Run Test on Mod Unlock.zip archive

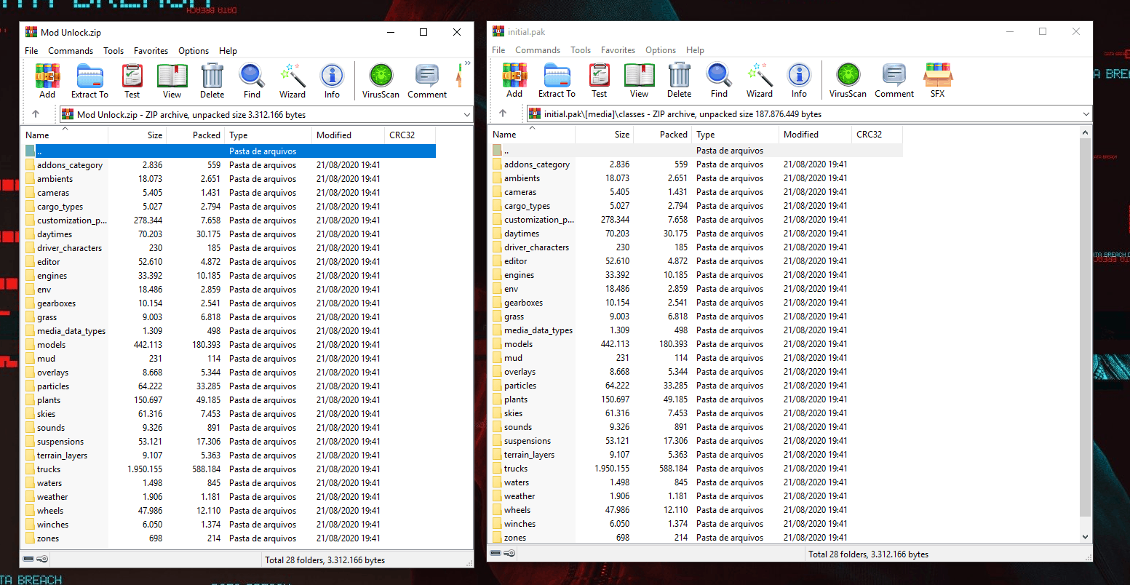tap(132, 80)
